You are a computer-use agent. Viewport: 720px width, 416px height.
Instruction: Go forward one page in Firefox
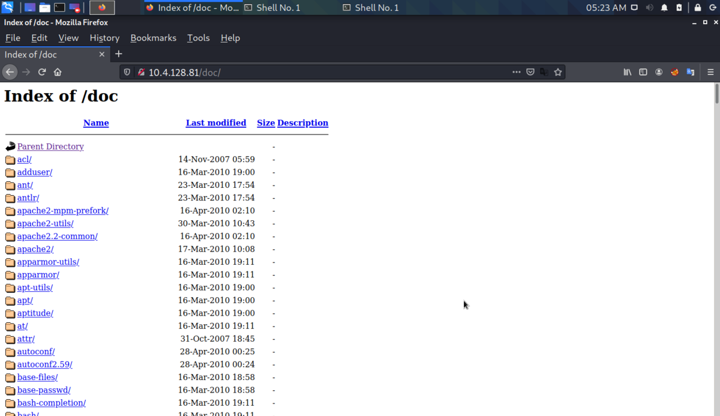pos(26,72)
